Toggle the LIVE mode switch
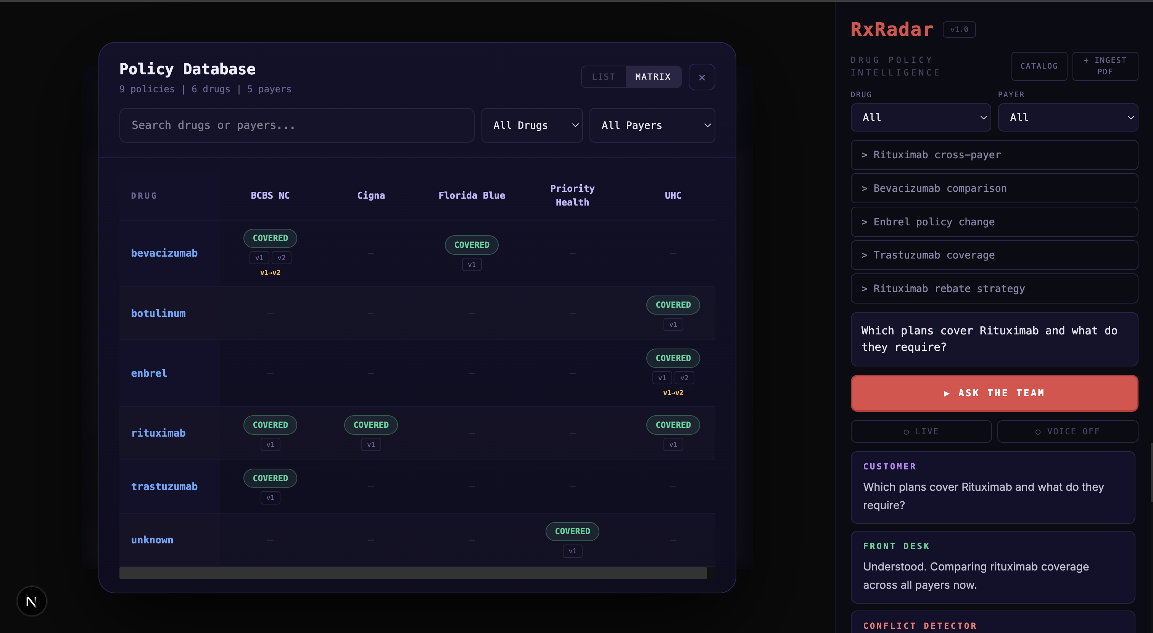The height and width of the screenshot is (633, 1153). 921,431
